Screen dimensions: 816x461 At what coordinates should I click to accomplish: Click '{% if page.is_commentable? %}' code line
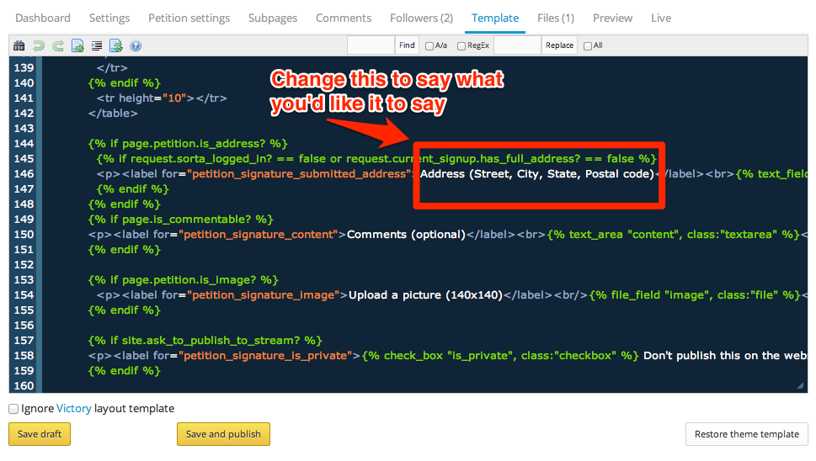click(x=180, y=220)
